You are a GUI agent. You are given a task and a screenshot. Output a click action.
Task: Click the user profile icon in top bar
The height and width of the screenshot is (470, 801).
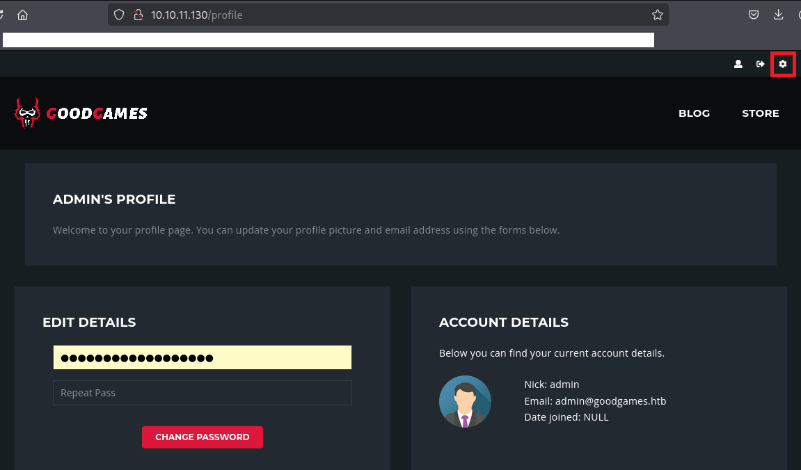738,64
